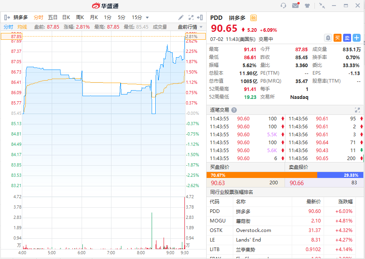Open the 盘前行情 dropdown
Screen dimensions: 365x259
pyautogui.click(x=190, y=27)
